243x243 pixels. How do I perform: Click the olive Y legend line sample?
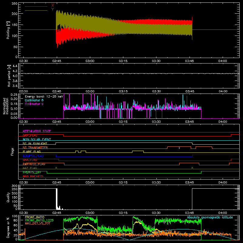(36, 10)
